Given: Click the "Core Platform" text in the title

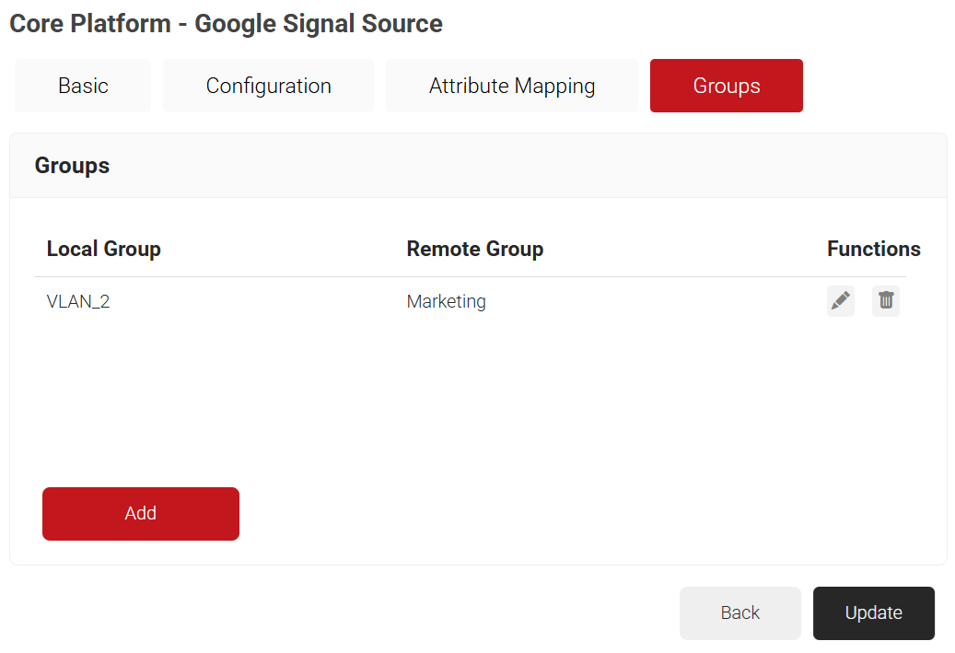Looking at the screenshot, I should (90, 24).
